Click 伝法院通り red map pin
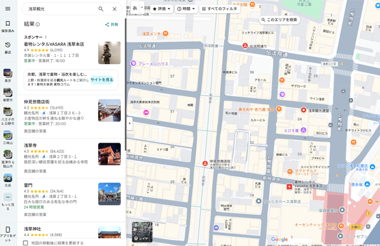This screenshot has height=246, width=380. 245,46
